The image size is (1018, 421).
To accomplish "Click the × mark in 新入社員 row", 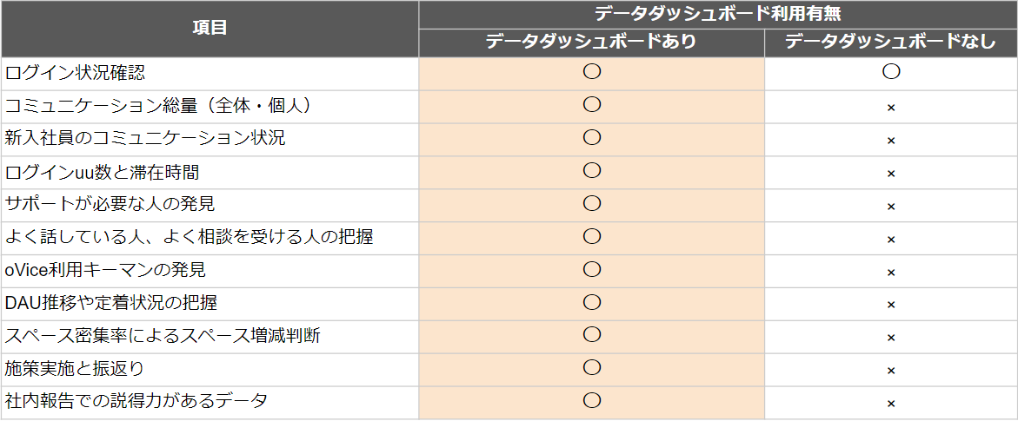I will [891, 141].
